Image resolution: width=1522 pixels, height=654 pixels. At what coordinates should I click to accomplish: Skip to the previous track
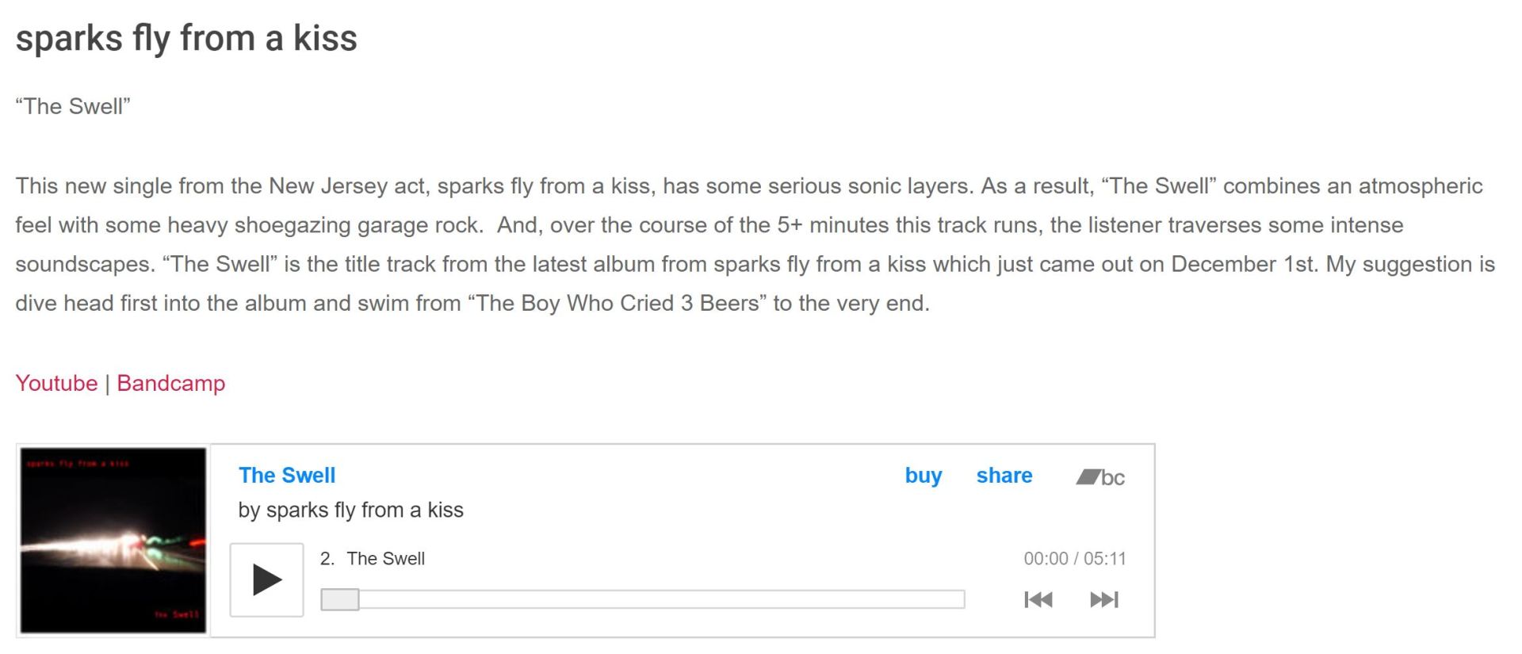pyautogui.click(x=1038, y=599)
